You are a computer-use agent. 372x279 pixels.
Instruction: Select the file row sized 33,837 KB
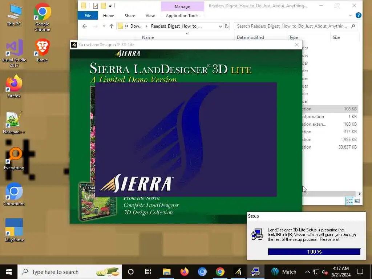click(x=330, y=147)
